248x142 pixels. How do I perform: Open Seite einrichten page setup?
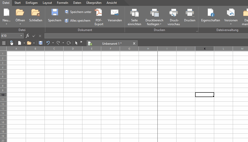click(134, 13)
